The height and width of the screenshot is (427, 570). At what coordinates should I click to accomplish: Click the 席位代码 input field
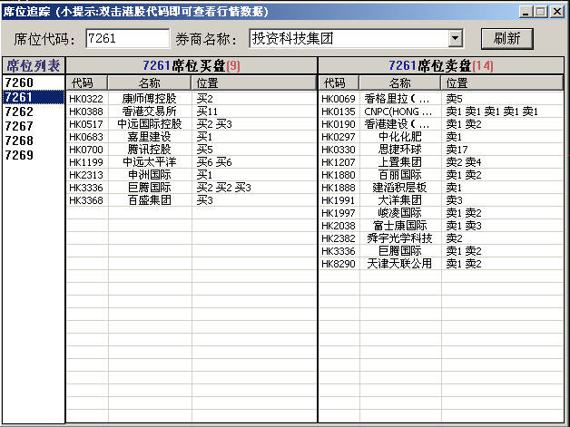click(127, 39)
